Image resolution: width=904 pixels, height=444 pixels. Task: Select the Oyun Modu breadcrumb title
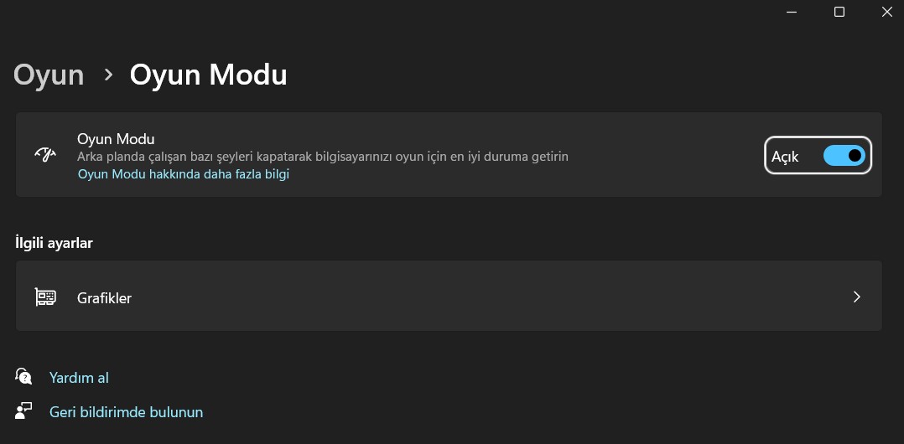tap(208, 75)
